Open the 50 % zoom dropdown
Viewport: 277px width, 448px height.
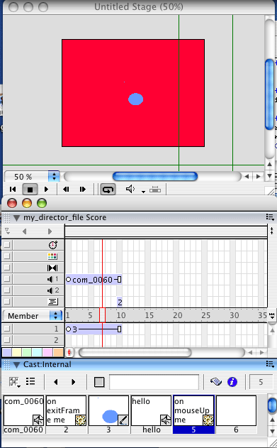pyautogui.click(x=54, y=176)
